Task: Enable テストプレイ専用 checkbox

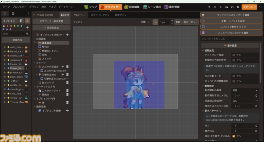Action: click(x=233, y=55)
